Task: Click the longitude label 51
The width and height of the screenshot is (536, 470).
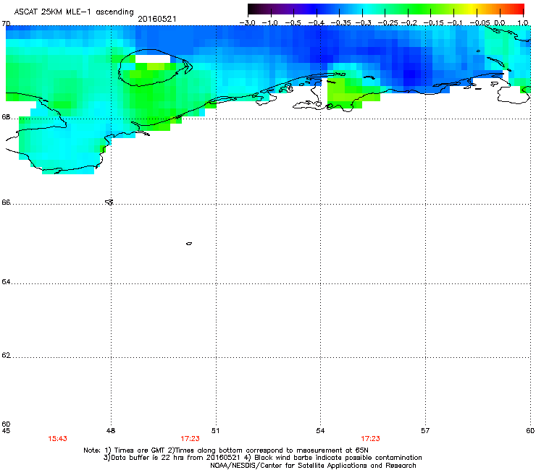Action: point(215,431)
